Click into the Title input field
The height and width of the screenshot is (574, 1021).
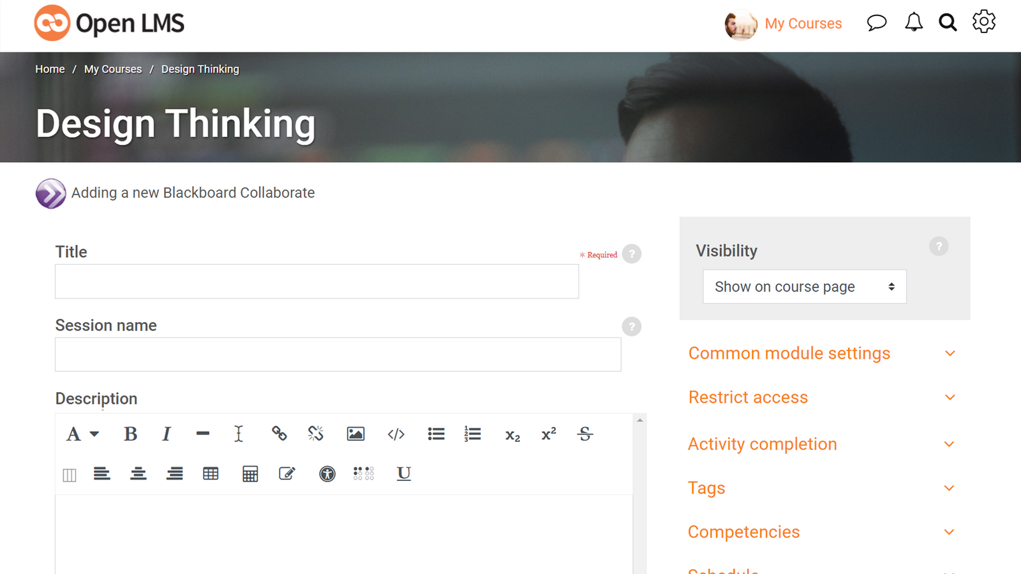click(317, 281)
